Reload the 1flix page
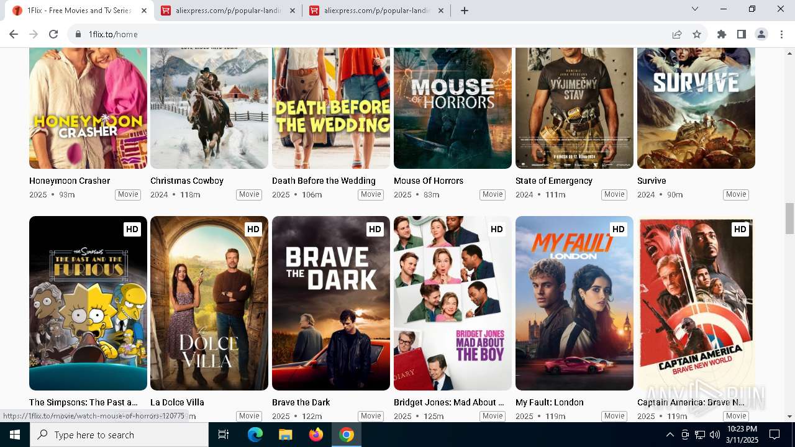The height and width of the screenshot is (447, 795). pyautogui.click(x=53, y=34)
